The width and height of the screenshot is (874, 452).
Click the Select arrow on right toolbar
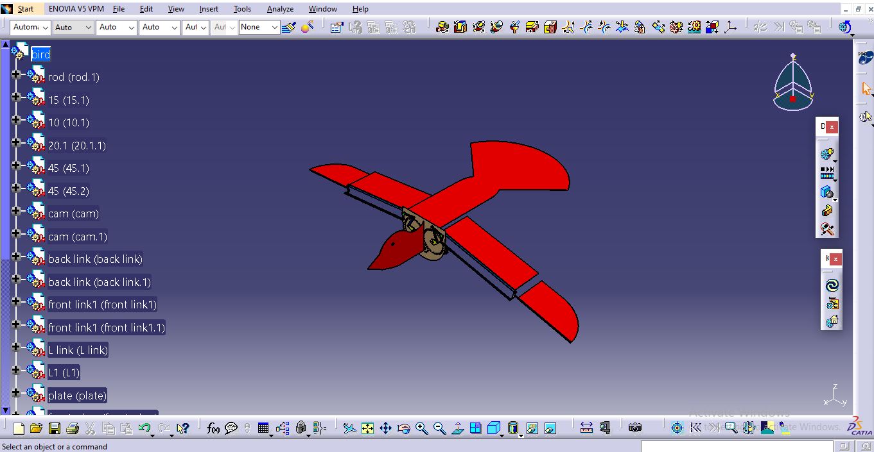click(866, 89)
